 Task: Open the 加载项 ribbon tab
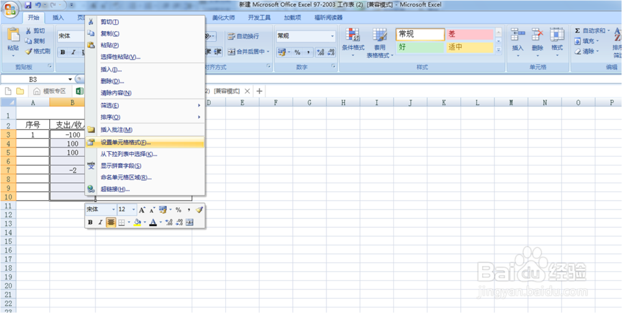pyautogui.click(x=292, y=17)
